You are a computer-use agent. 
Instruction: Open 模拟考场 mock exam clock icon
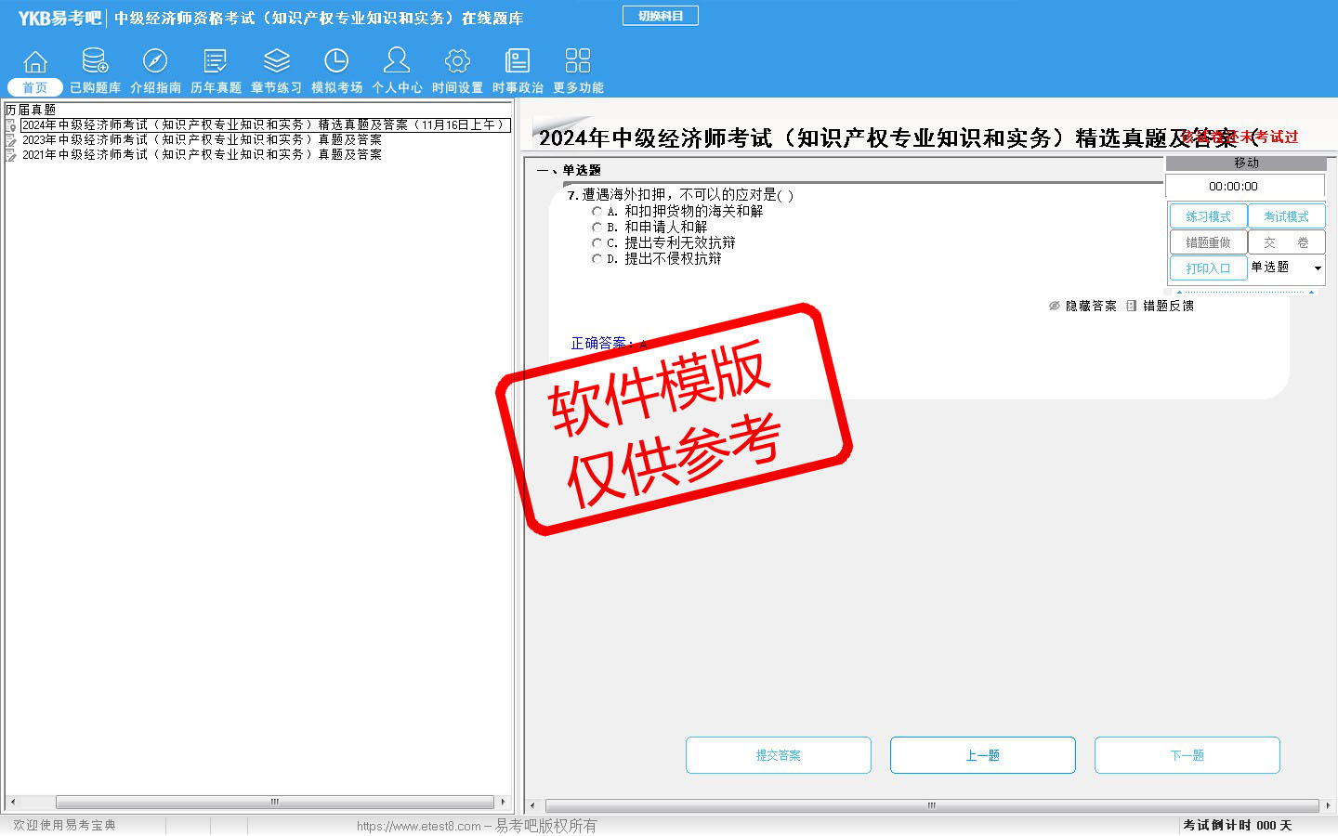point(336,62)
